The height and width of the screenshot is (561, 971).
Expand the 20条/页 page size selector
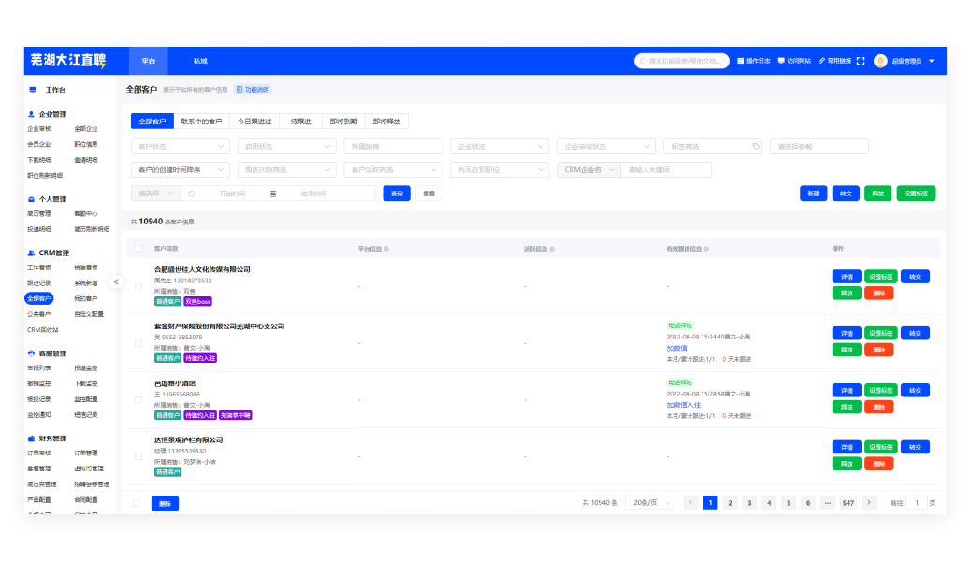649,503
